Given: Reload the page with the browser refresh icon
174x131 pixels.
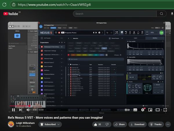Looking at the screenshot, I should point(4,5).
